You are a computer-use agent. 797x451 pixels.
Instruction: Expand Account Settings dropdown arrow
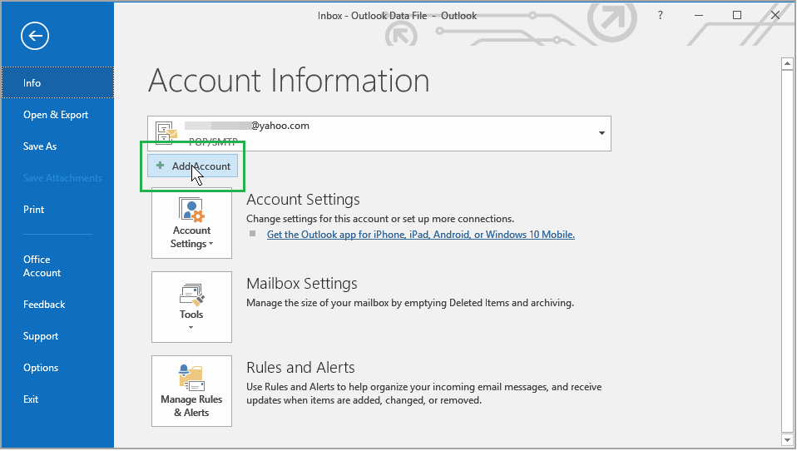(x=211, y=245)
